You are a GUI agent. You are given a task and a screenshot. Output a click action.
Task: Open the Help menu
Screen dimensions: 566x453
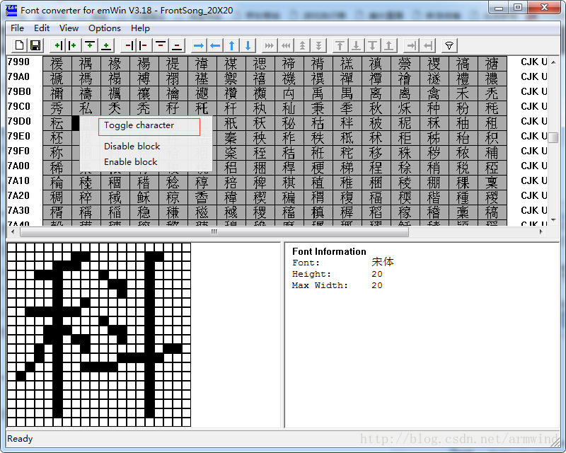pyautogui.click(x=140, y=28)
